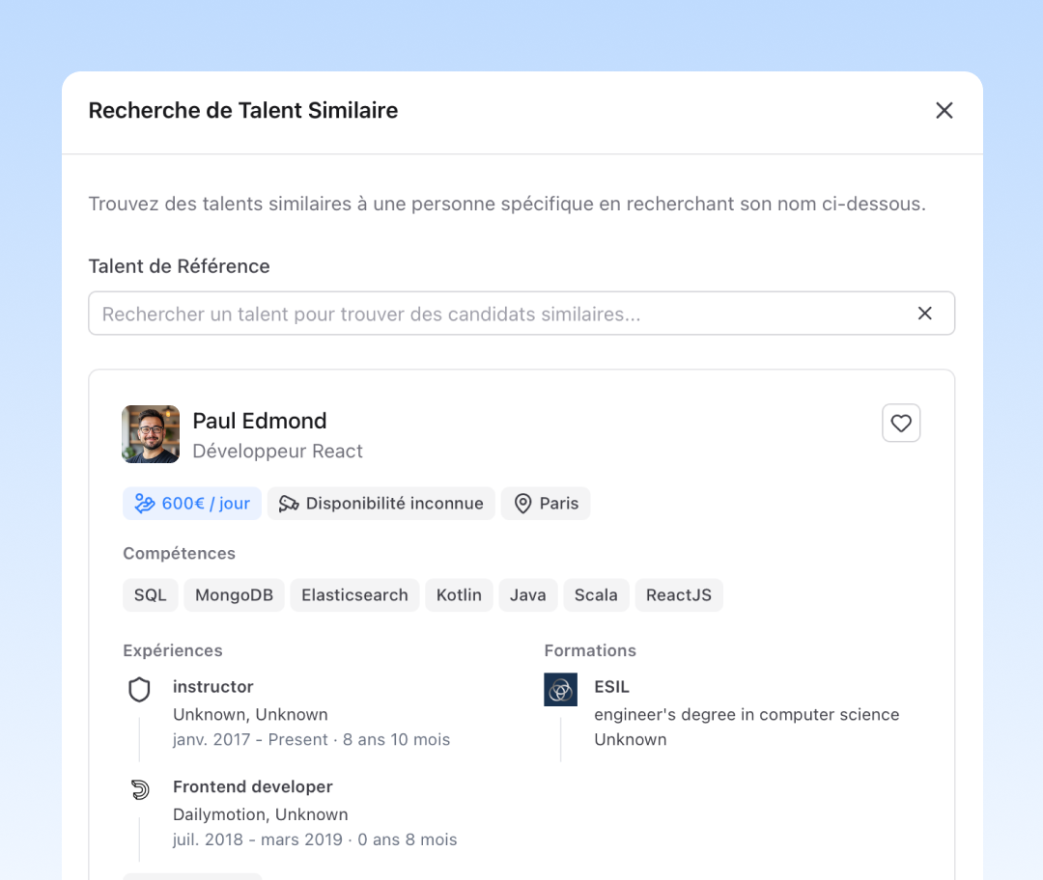This screenshot has height=880, width=1043.
Task: Select the MongoDB skill tag
Action: 234,595
